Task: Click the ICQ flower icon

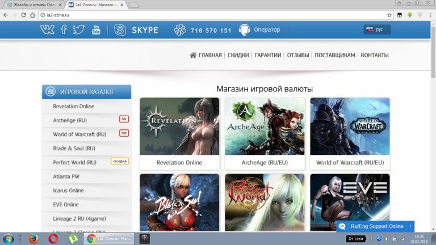Action: [x=180, y=29]
